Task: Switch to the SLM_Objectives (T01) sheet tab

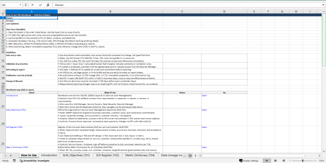Action: pos(76,155)
